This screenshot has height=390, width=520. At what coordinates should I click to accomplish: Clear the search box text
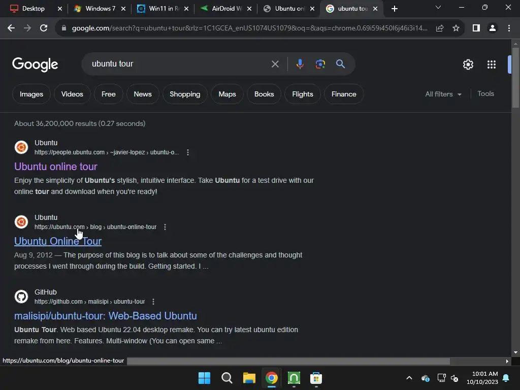point(275,64)
